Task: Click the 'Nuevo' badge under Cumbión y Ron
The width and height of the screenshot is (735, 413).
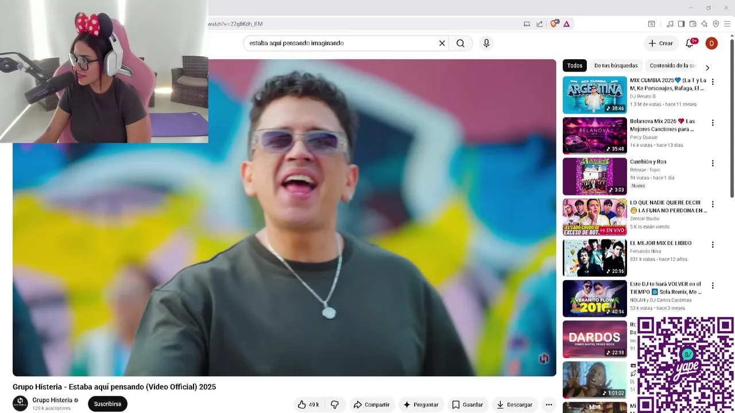Action: (x=639, y=186)
